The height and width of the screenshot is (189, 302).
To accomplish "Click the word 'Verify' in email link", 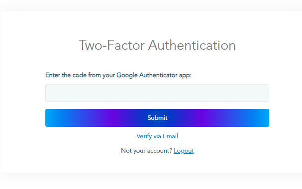I will pyautogui.click(x=144, y=136).
